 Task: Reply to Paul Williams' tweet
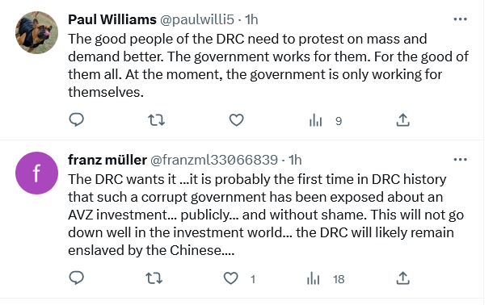(x=77, y=120)
